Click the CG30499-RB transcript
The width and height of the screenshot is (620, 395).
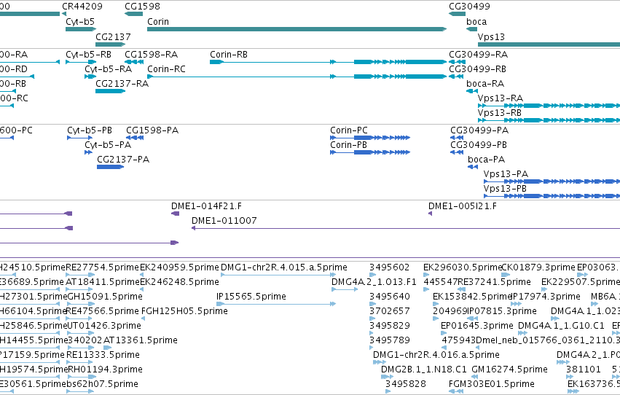tap(456, 77)
